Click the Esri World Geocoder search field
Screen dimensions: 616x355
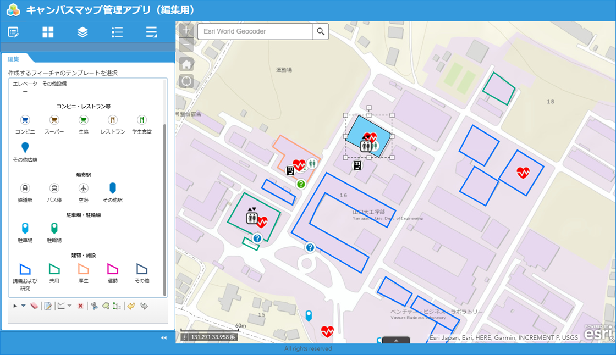(x=255, y=32)
